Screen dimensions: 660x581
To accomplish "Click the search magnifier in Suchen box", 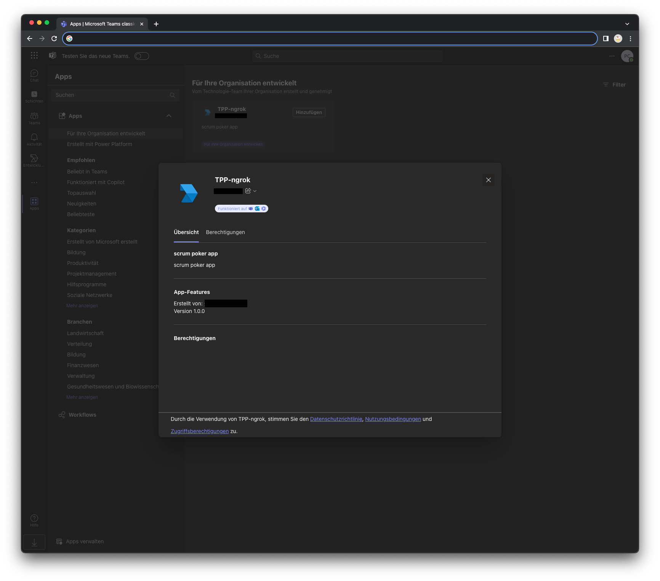I will [173, 95].
